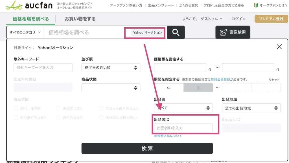Click the 検索 search button

click(147, 148)
